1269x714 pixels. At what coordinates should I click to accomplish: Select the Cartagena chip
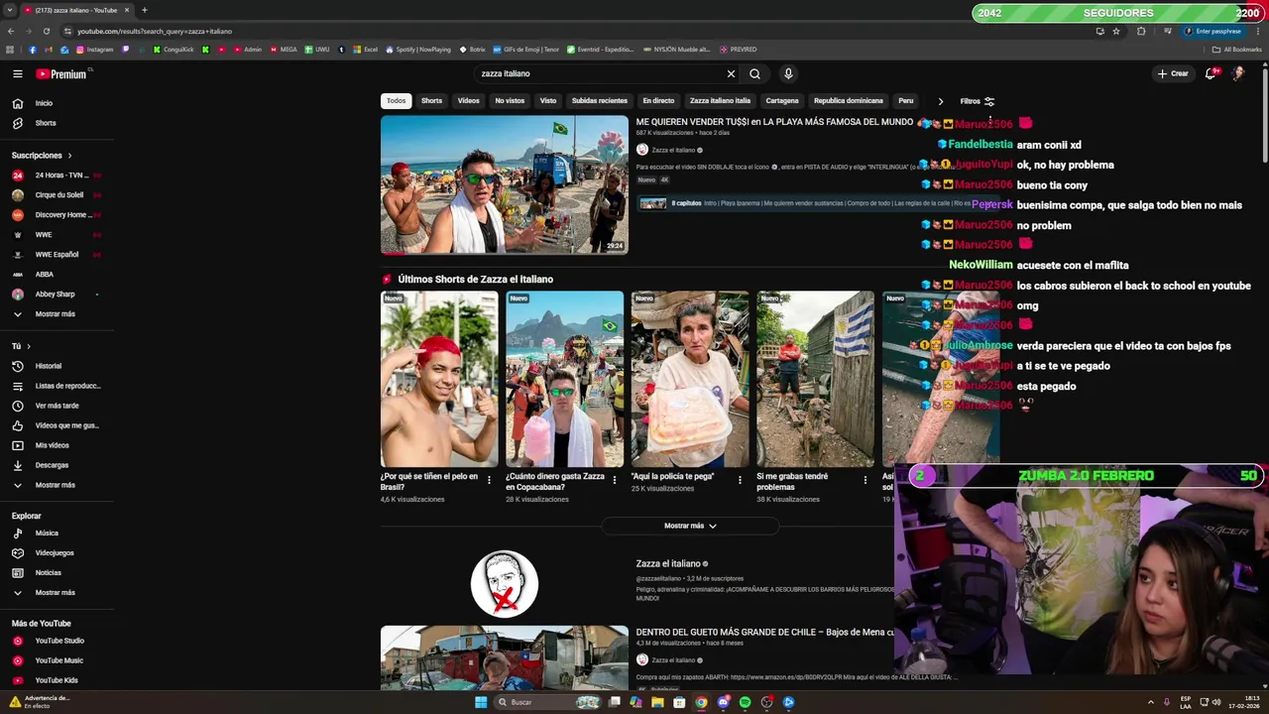(x=782, y=101)
